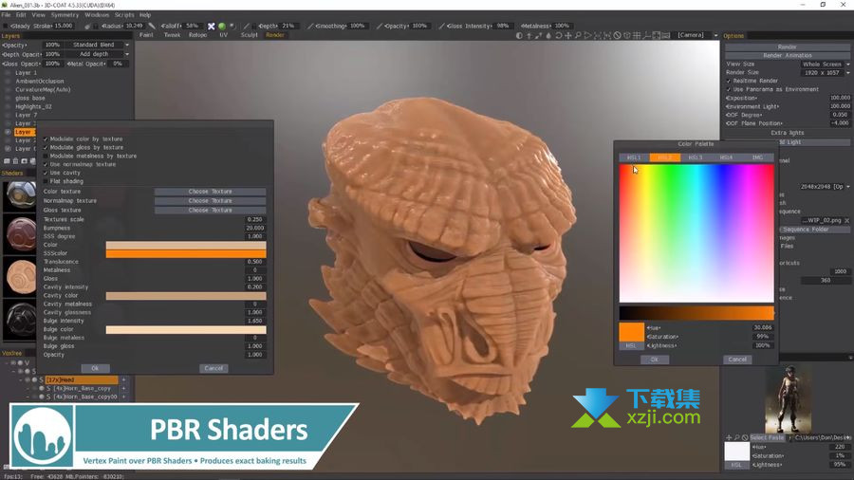854x480 pixels.
Task: Enable Modulate metalness by texture checkbox
Action: pyautogui.click(x=46, y=157)
